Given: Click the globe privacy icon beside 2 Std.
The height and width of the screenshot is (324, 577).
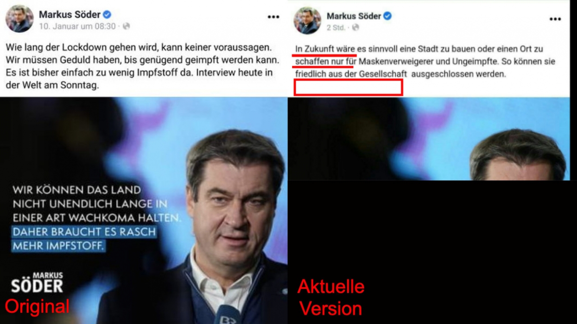Looking at the screenshot, I should click(355, 28).
